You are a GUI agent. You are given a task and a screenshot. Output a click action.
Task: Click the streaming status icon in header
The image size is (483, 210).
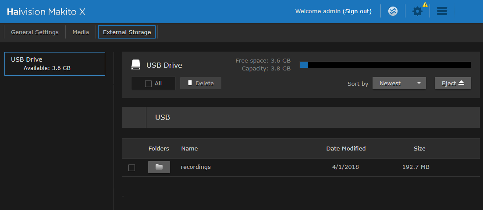point(393,11)
